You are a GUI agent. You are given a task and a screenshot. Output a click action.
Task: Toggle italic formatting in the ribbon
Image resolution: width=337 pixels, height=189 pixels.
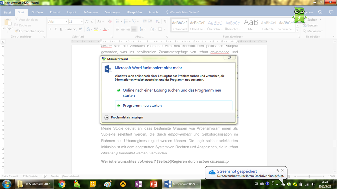(x=55, y=29)
